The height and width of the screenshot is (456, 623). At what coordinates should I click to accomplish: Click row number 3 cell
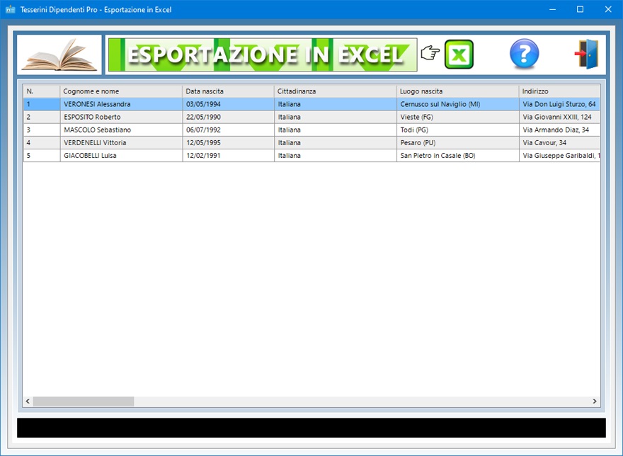point(41,130)
